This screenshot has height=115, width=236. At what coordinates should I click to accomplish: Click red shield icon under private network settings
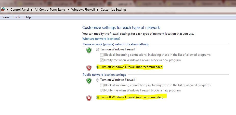[x=89, y=68]
